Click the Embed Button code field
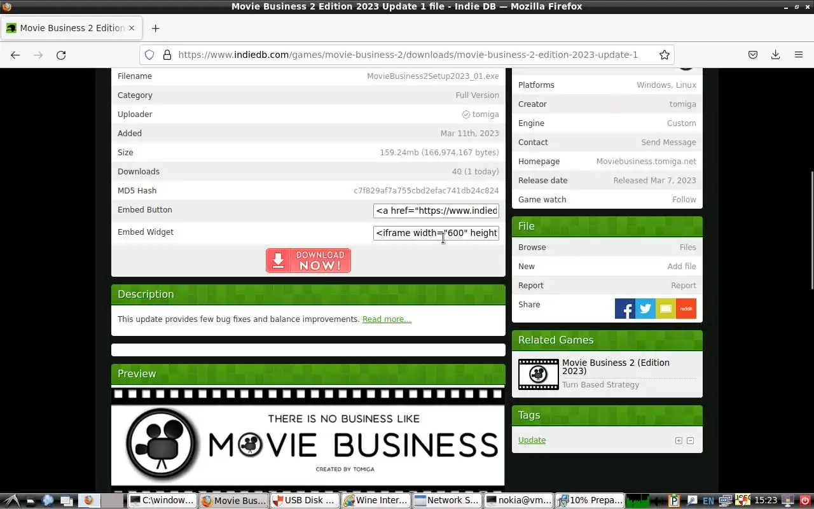The height and width of the screenshot is (509, 814). coord(436,211)
